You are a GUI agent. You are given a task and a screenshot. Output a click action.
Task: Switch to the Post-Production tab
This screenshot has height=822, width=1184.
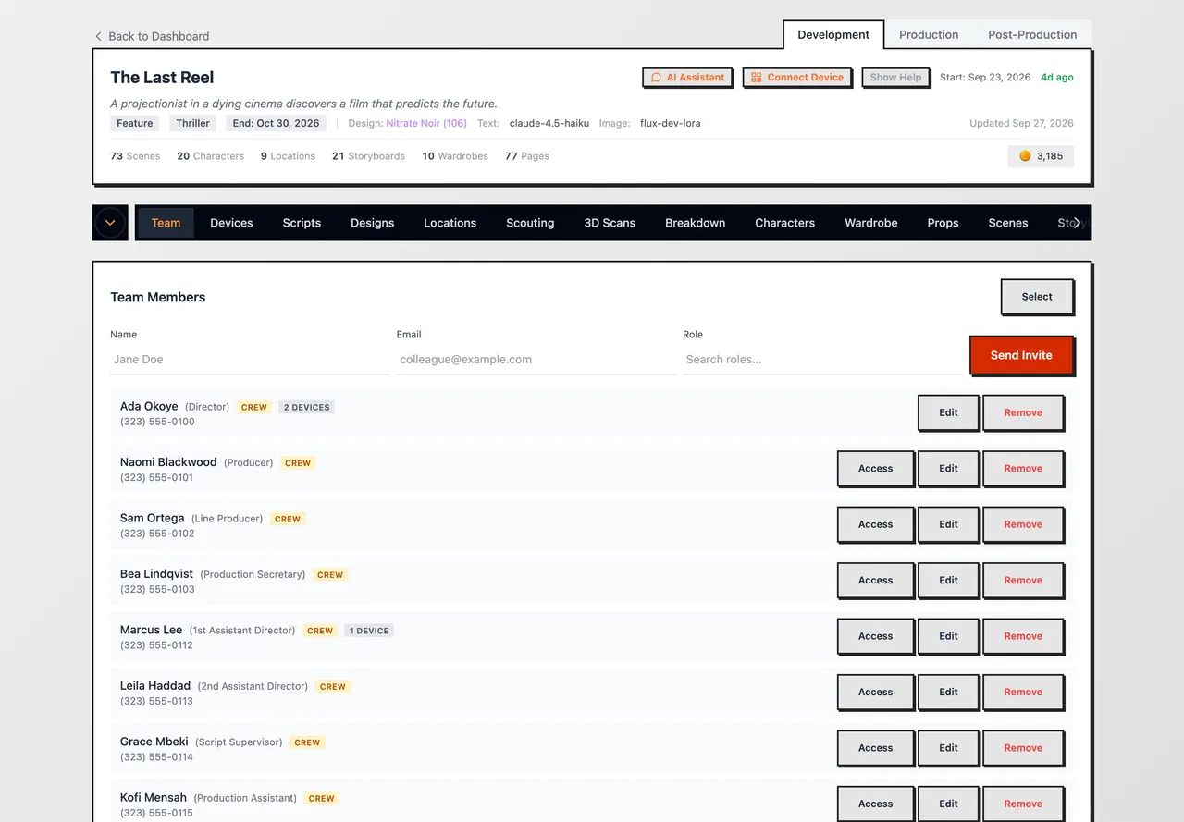pos(1032,34)
